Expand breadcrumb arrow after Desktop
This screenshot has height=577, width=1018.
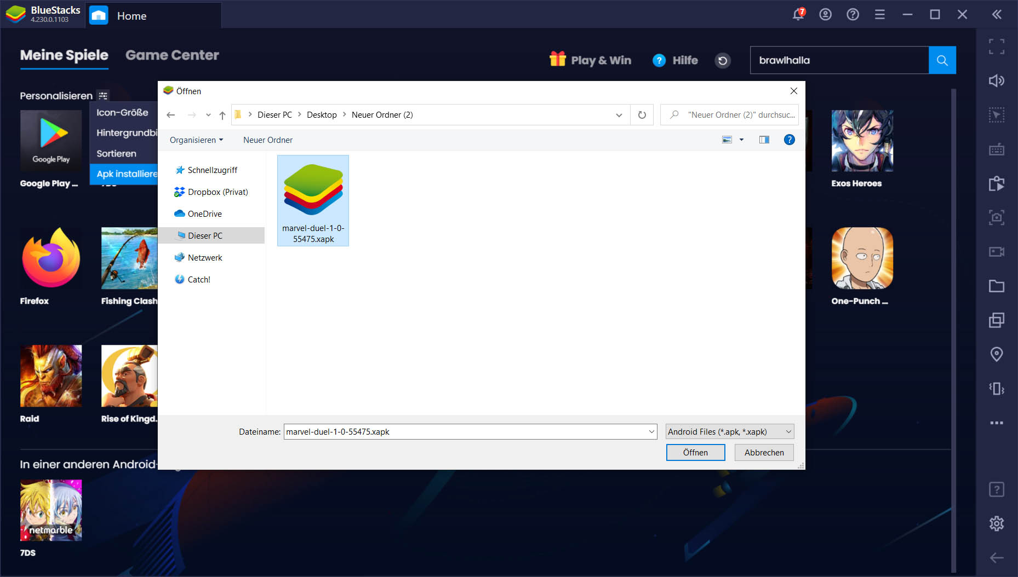[x=345, y=114]
